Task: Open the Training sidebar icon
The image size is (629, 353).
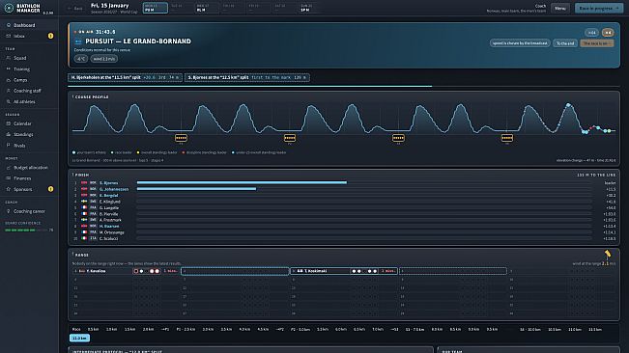Action: tap(9, 68)
